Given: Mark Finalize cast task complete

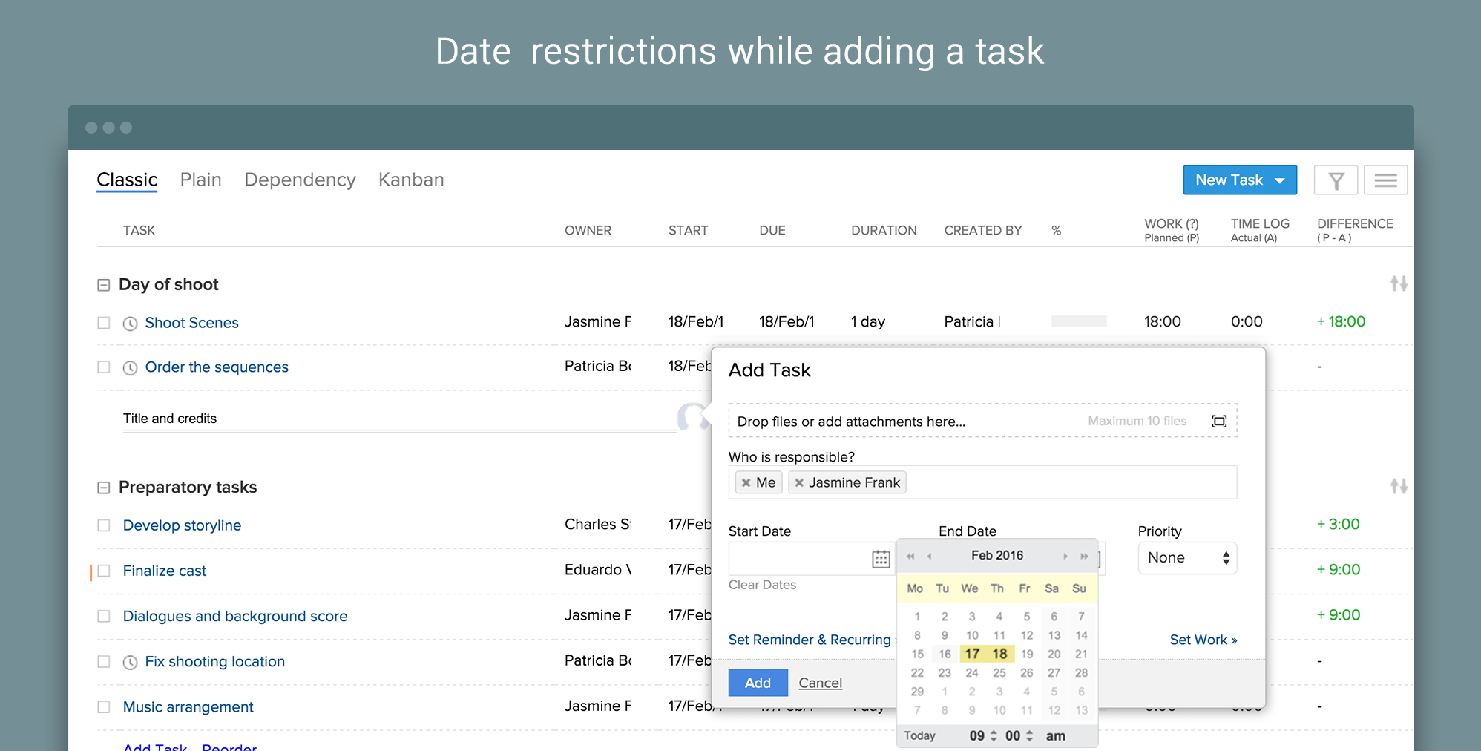Looking at the screenshot, I should coord(104,571).
